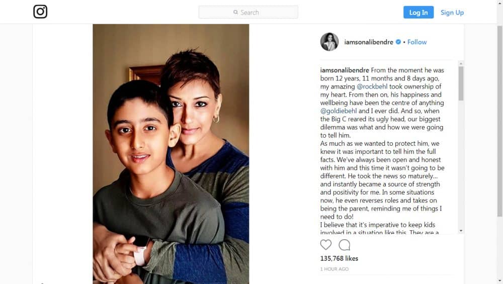Viewport: 503px width, 284px height.
Task: Click the Search input field
Action: pos(248,12)
